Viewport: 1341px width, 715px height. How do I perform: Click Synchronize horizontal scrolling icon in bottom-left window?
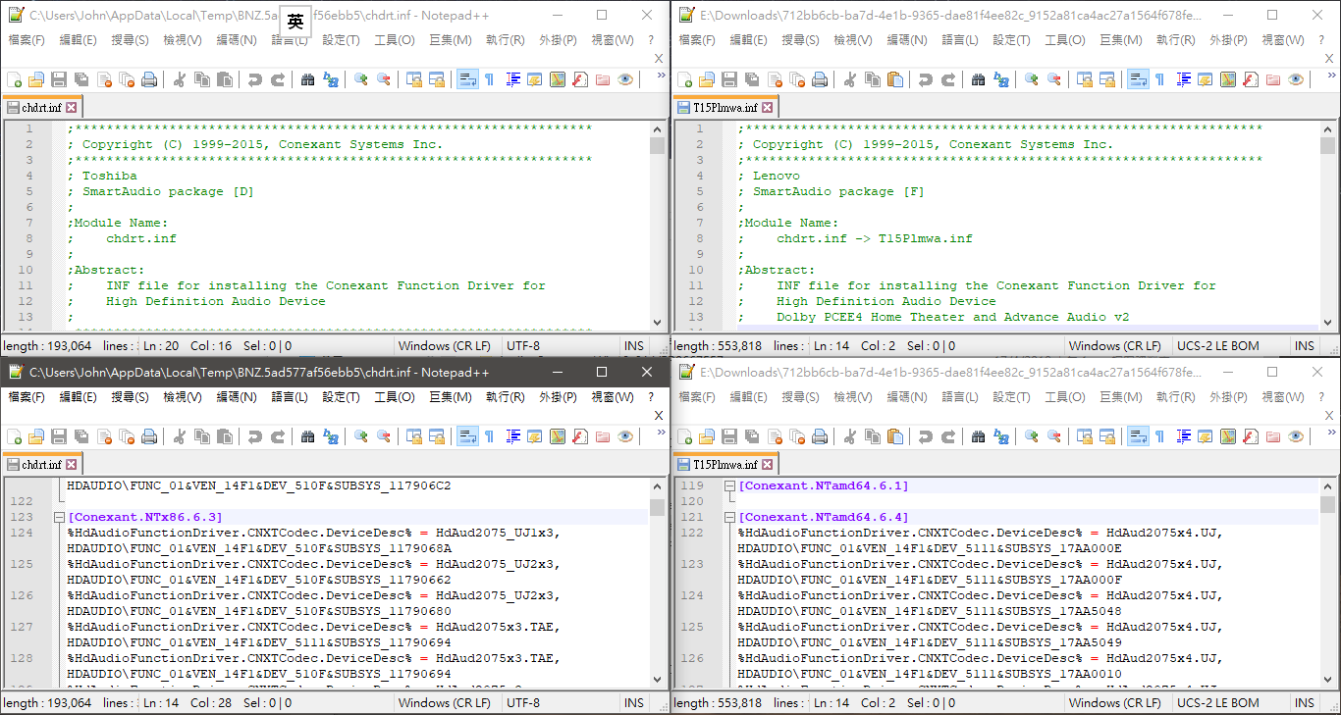click(x=437, y=436)
